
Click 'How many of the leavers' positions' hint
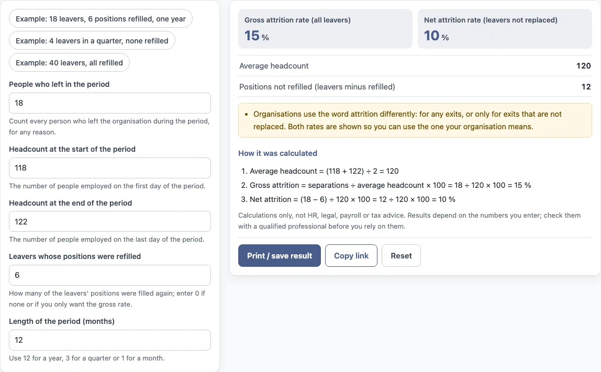tap(107, 299)
